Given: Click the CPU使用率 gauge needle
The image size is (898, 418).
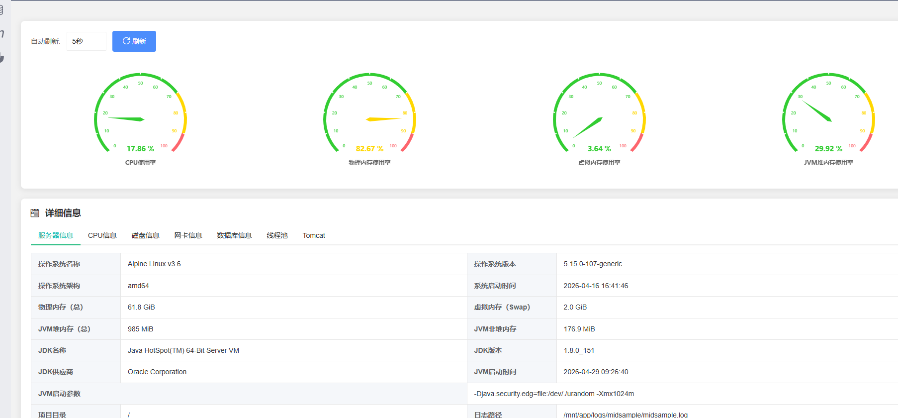Looking at the screenshot, I should point(126,119).
